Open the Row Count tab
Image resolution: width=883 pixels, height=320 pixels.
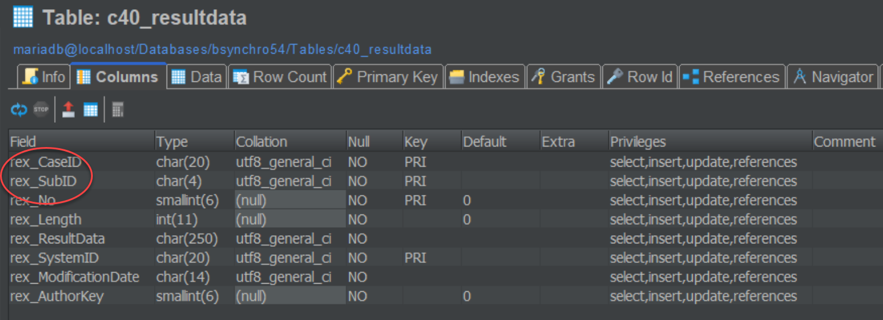coord(280,77)
